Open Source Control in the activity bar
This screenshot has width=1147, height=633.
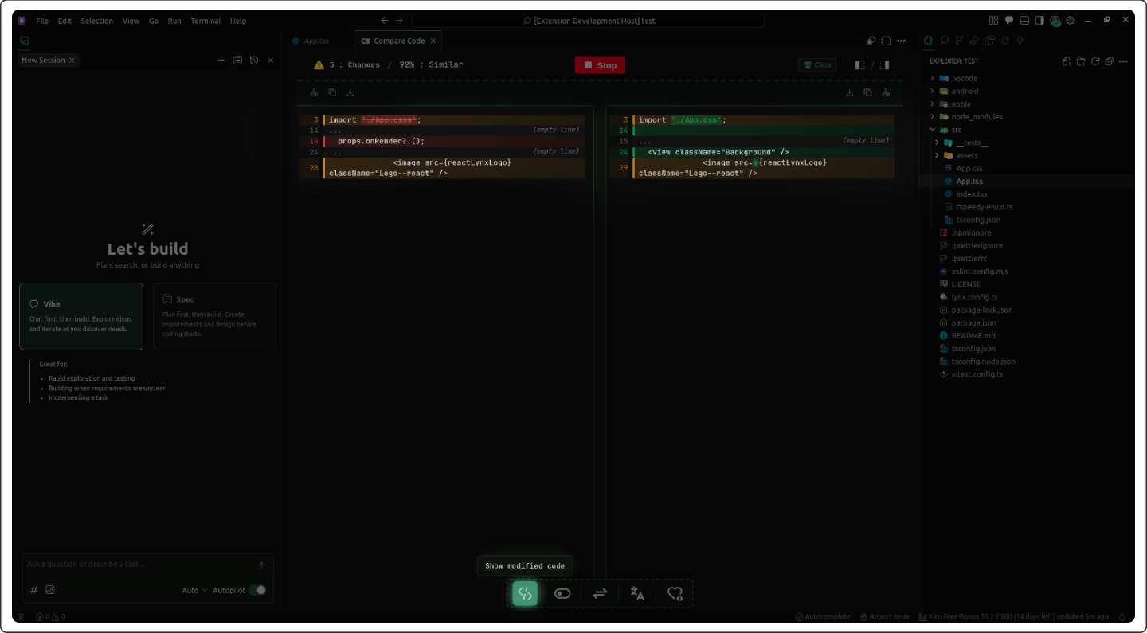pyautogui.click(x=959, y=41)
